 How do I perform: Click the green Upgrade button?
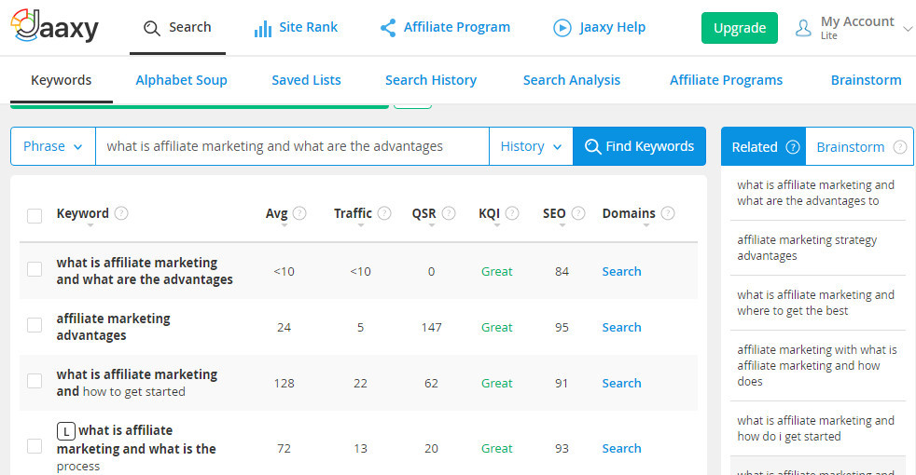(740, 28)
